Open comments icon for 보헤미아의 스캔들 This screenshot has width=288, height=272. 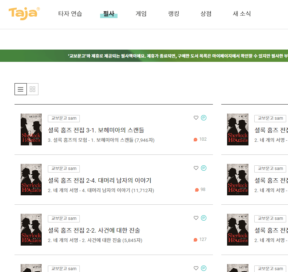tap(196, 140)
